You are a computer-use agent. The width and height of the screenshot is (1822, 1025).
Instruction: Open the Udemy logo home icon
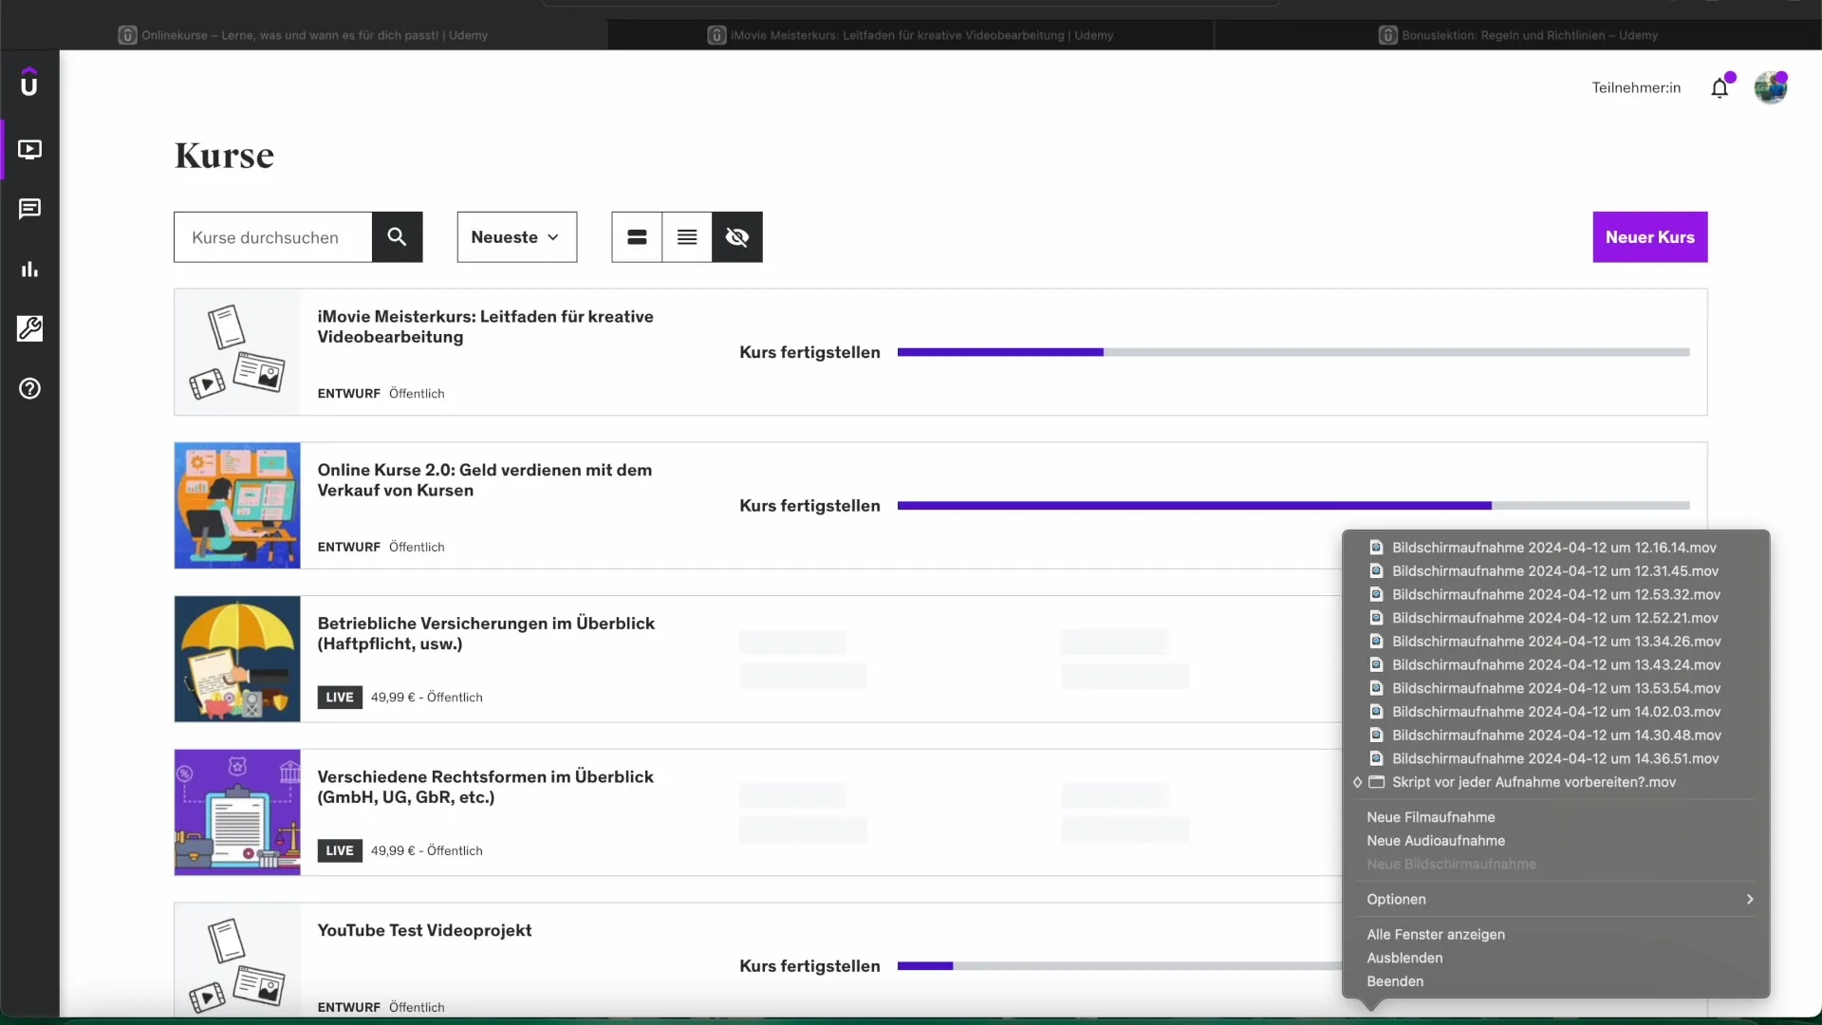(x=29, y=84)
